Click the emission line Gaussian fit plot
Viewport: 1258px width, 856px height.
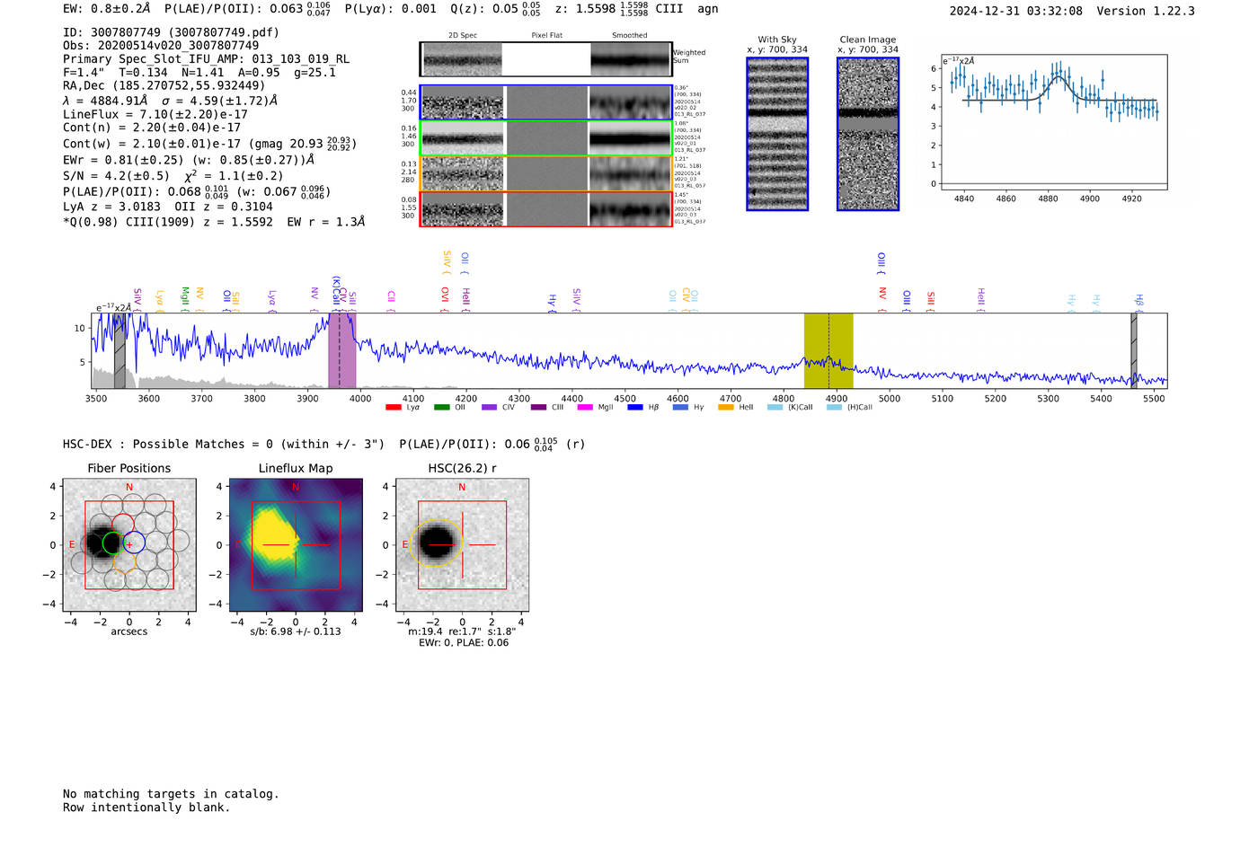point(1053,122)
